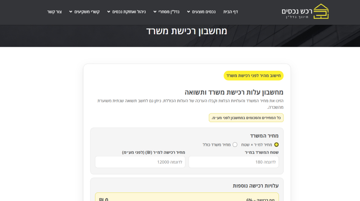
Task: Focus the שטח המשרד במ״ר input field
Action: click(x=234, y=162)
